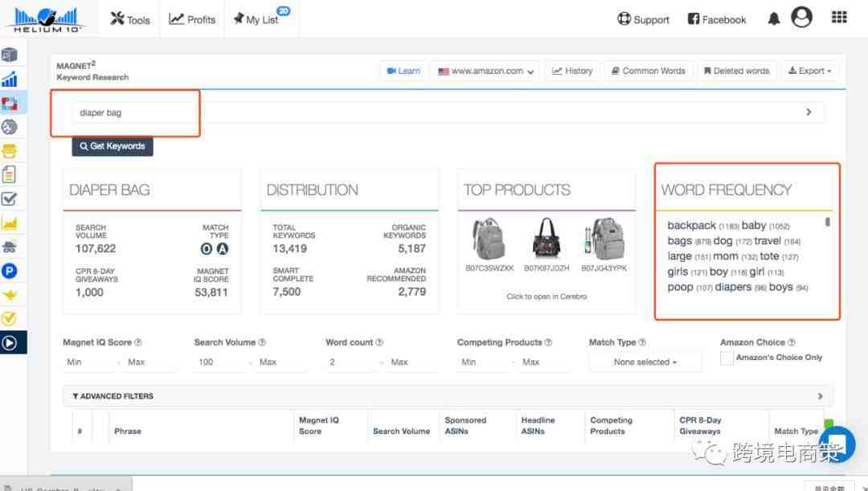Click the play button sidebar icon

(10, 342)
